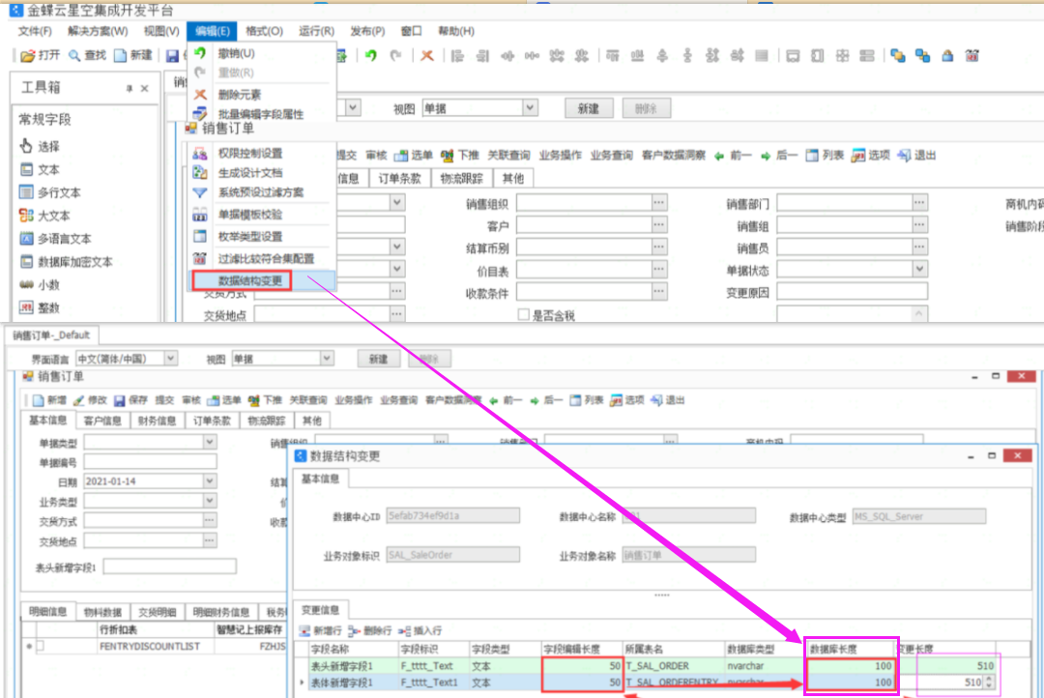Viewport: 1044px width, 698px height.
Task: Click the blue save disk in the main toolbar
Action: (x=172, y=56)
